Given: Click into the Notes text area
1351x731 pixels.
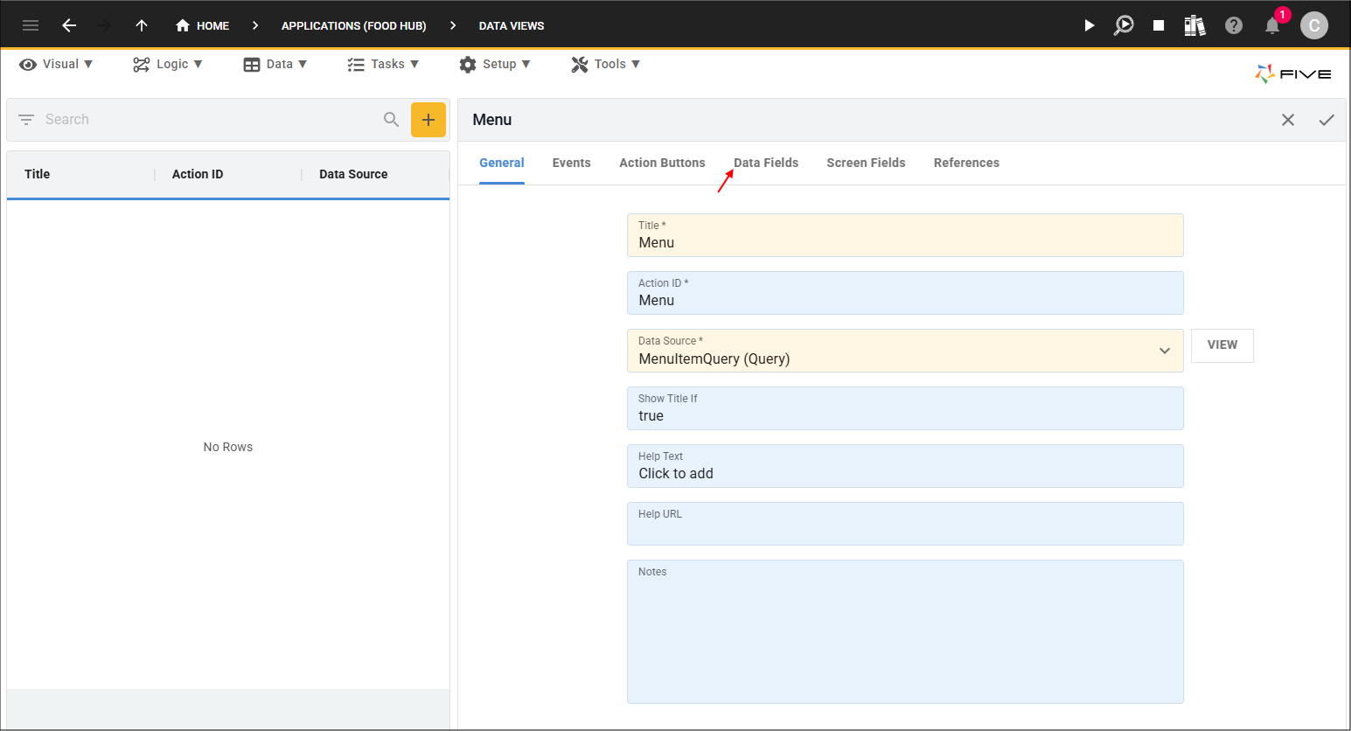Looking at the screenshot, I should point(905,631).
